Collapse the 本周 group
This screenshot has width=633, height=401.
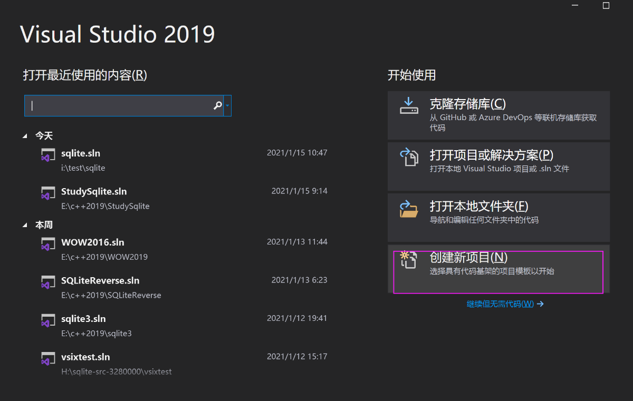tap(25, 225)
